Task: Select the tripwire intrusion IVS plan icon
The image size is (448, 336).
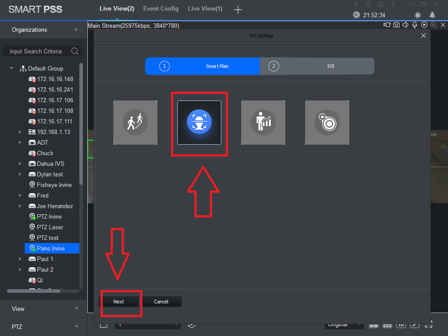Action: [135, 122]
